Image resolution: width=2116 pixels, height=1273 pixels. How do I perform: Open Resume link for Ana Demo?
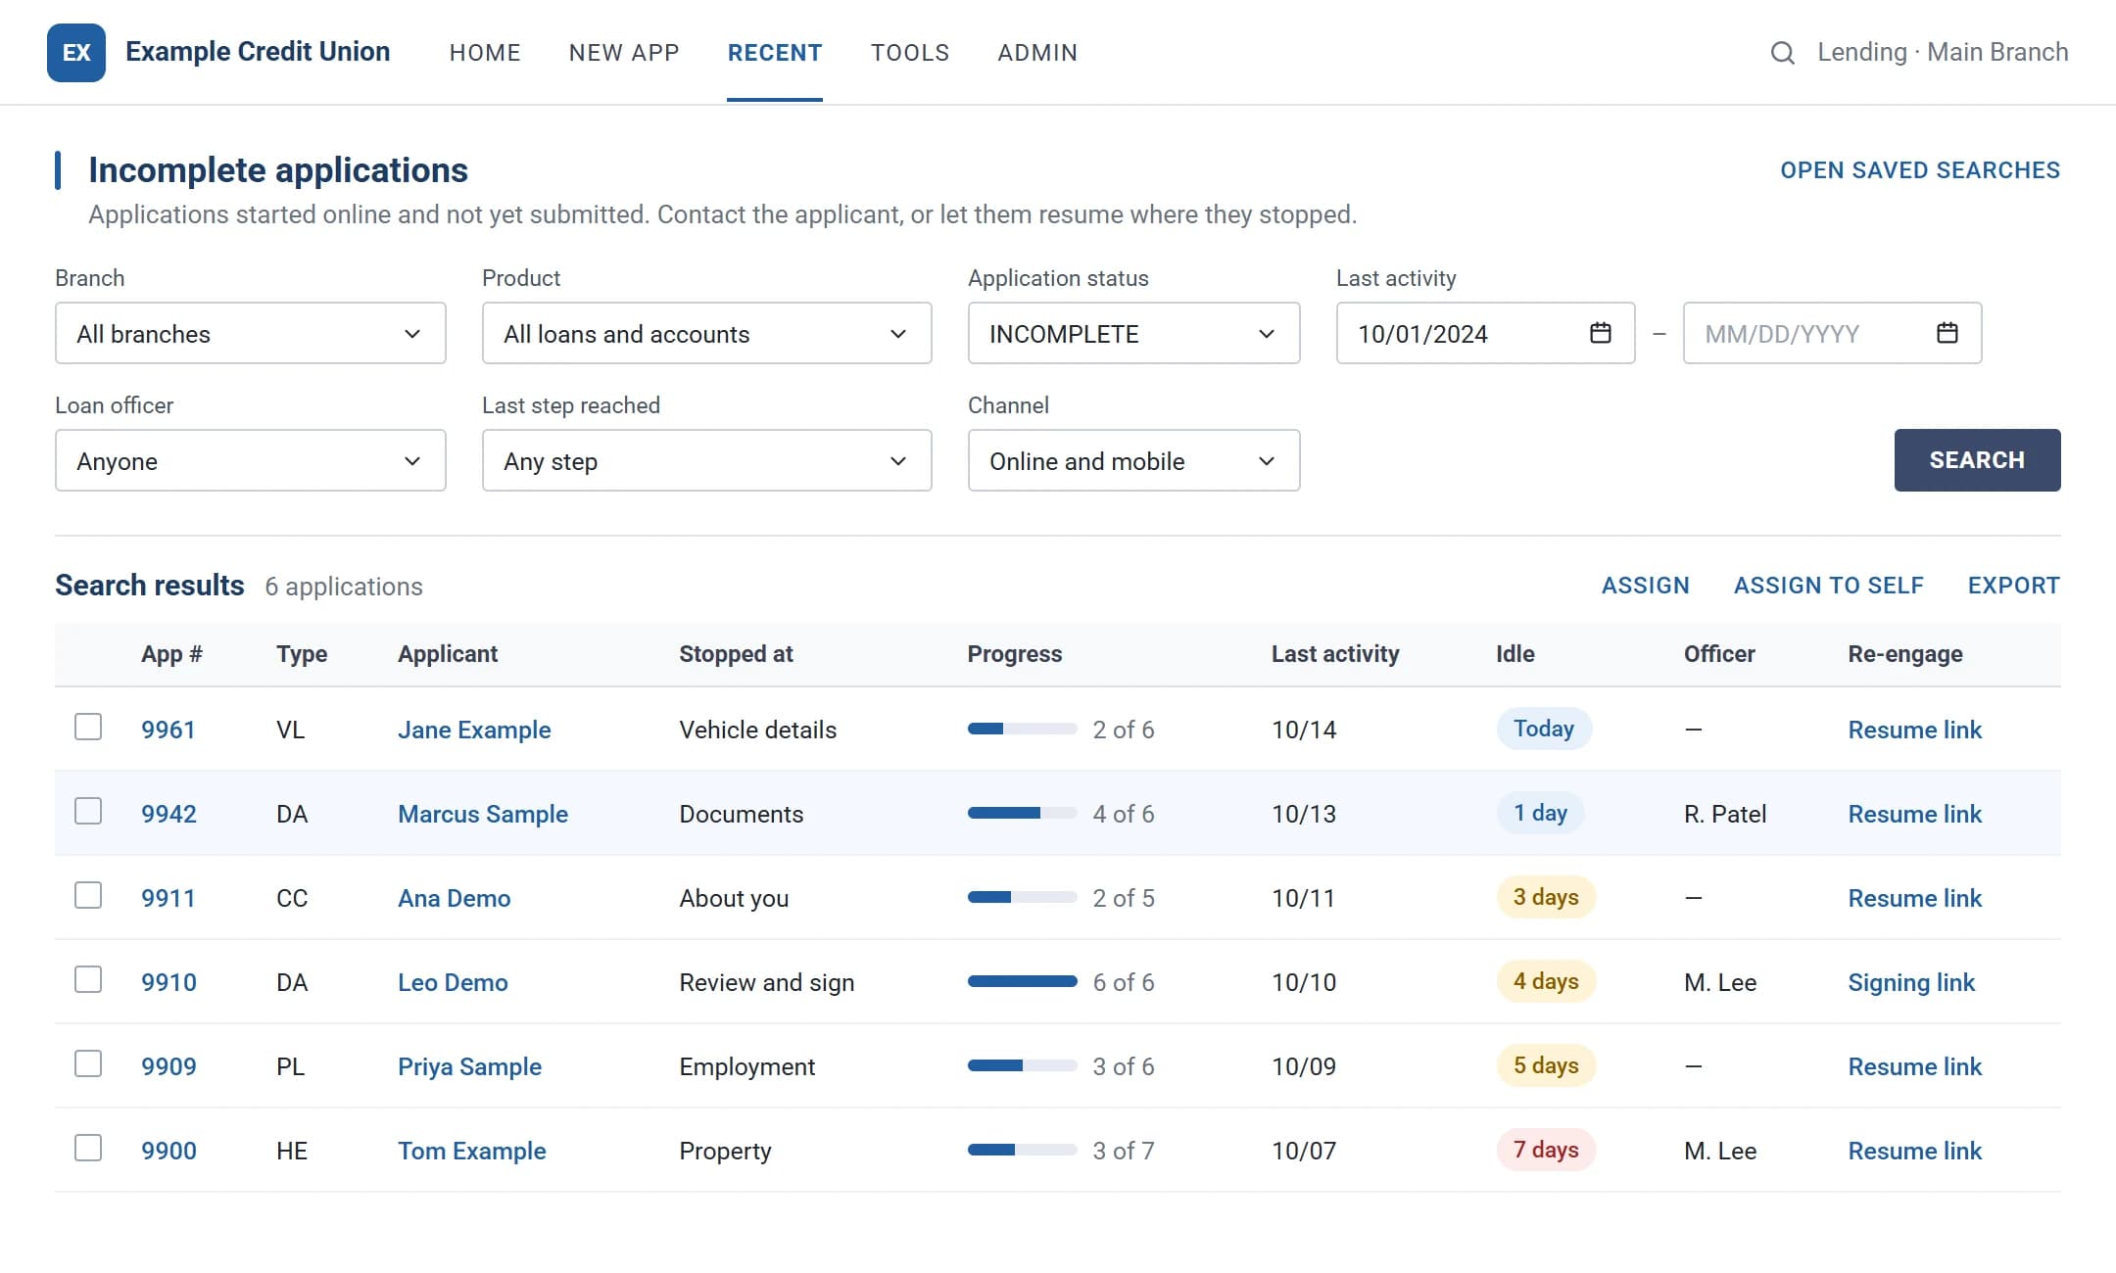coord(1914,898)
